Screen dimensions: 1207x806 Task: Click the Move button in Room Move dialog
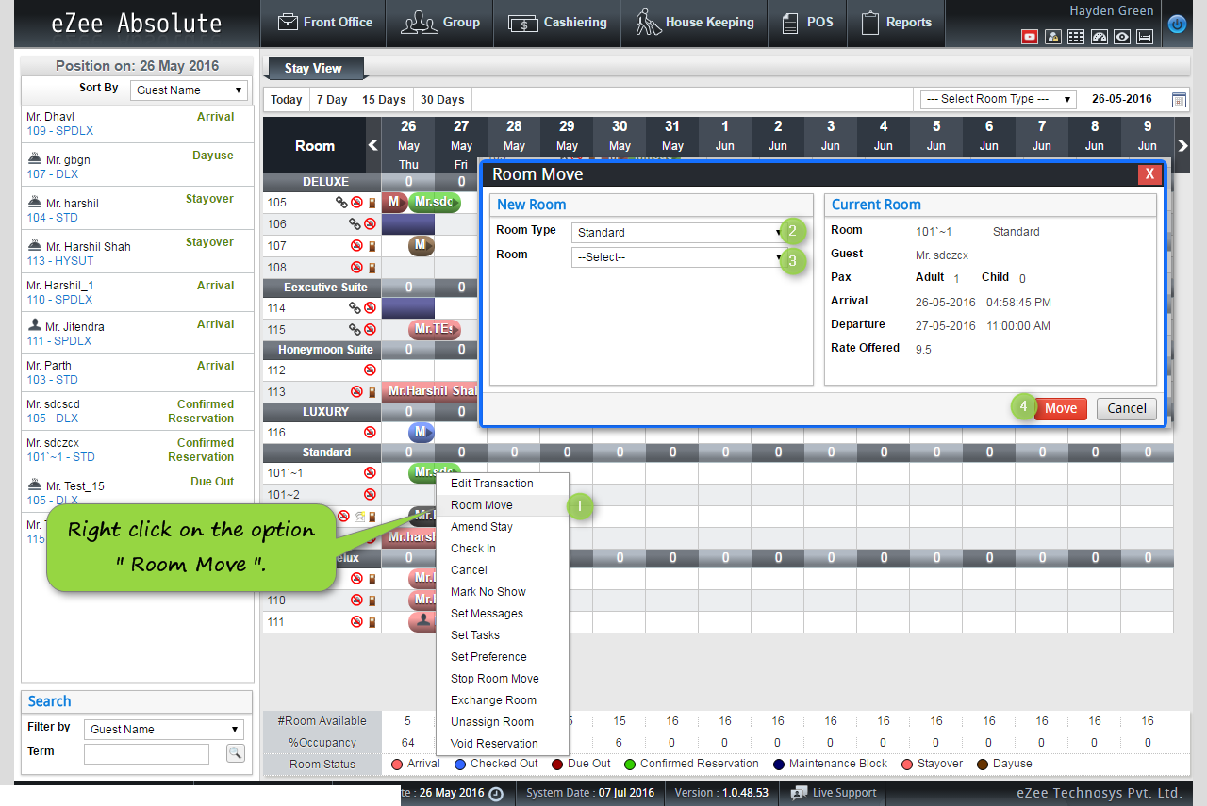(x=1061, y=408)
